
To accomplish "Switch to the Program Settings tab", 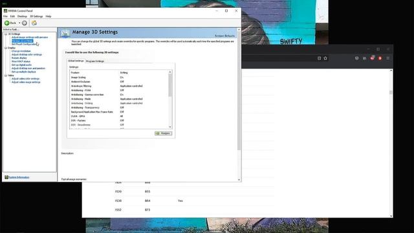I will click(95, 61).
